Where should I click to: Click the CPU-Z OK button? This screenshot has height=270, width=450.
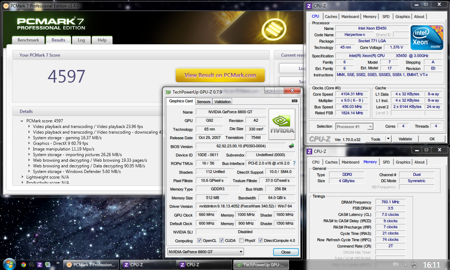coord(432,139)
